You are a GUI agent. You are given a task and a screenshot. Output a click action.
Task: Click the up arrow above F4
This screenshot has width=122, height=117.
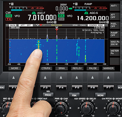61,77
